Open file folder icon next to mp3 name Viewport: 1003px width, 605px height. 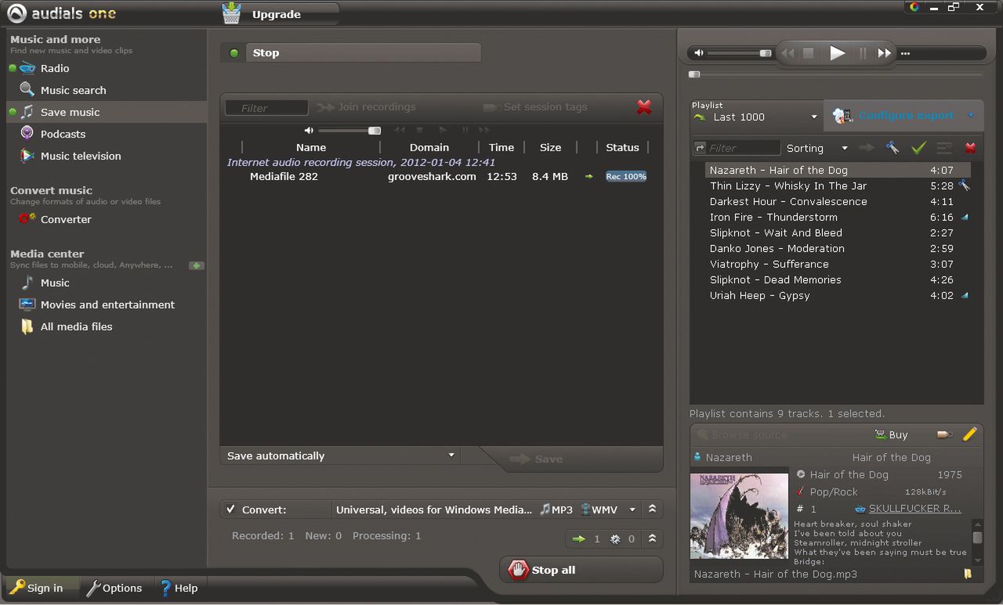pyautogui.click(x=968, y=574)
